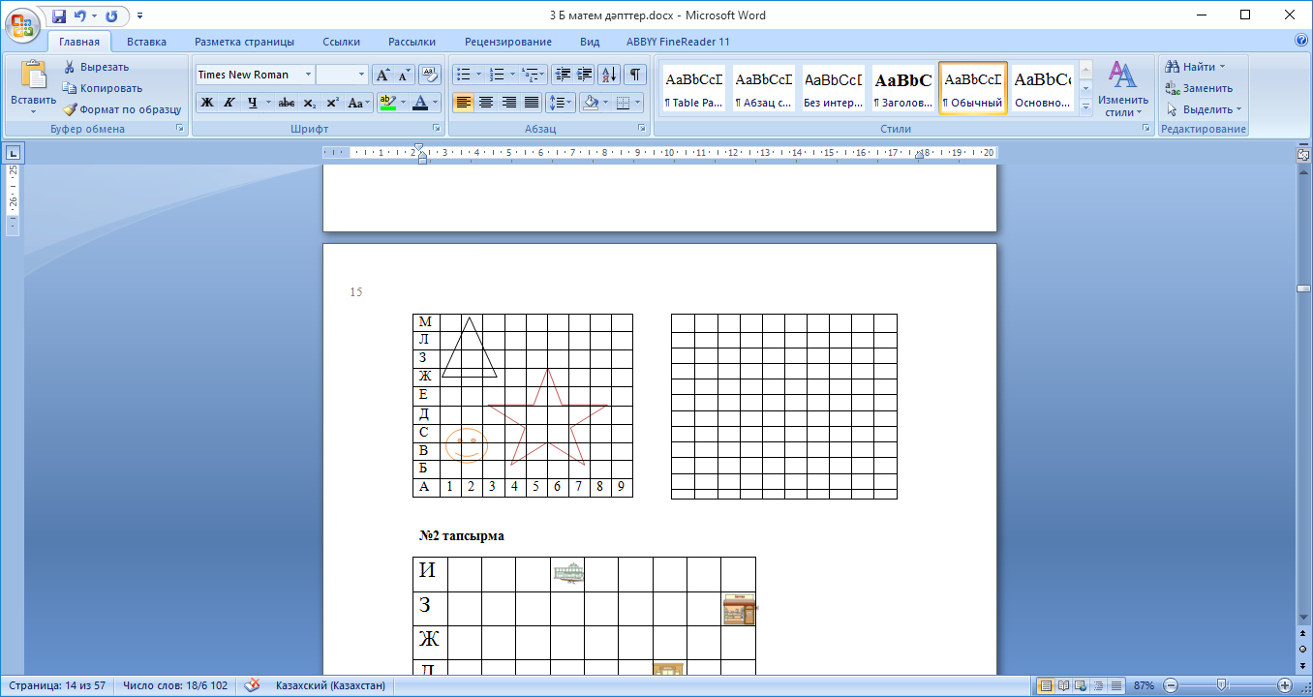The image size is (1313, 697).
Task: Open the spelling check icon in the status bar
Action: (252, 685)
